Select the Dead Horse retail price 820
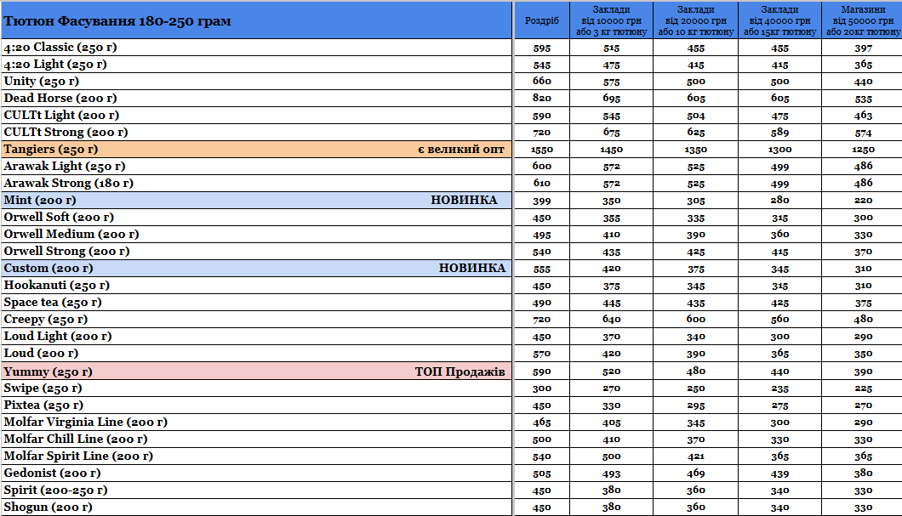902x516 pixels. [x=542, y=99]
